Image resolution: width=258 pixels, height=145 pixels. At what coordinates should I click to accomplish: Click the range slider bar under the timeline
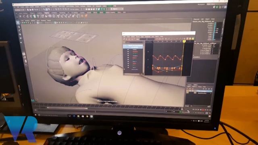[67, 108]
